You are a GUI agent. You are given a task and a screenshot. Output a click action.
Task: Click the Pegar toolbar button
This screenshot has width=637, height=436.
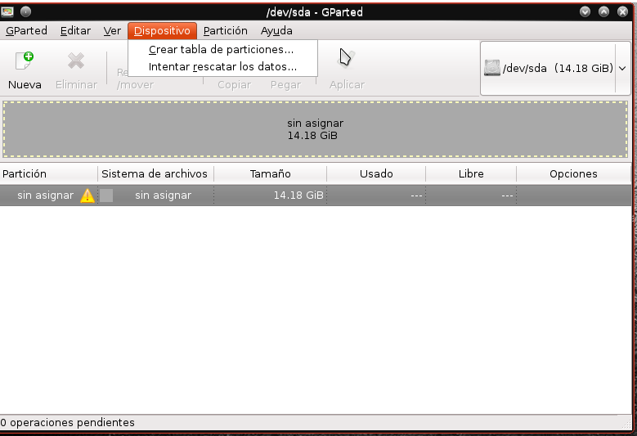point(285,84)
